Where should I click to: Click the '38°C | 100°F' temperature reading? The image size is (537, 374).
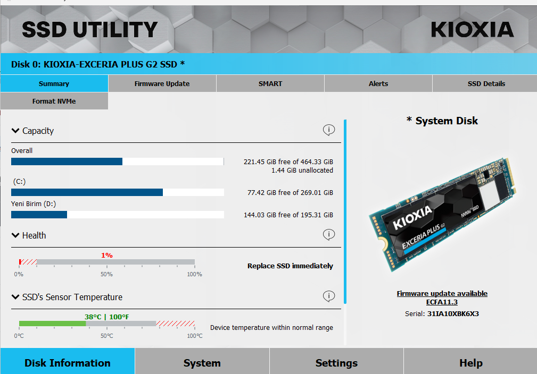[107, 317]
